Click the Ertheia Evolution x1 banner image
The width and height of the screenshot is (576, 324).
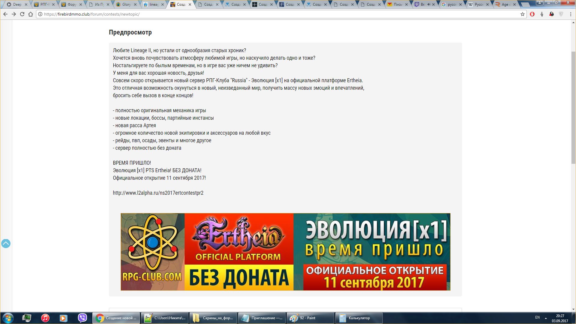tap(285, 252)
